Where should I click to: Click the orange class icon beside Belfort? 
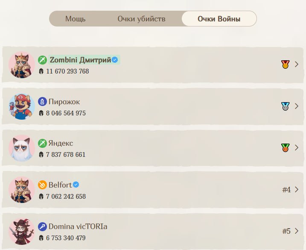tap(42, 185)
